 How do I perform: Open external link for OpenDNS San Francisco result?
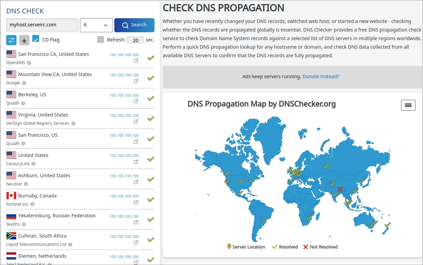tap(136, 61)
